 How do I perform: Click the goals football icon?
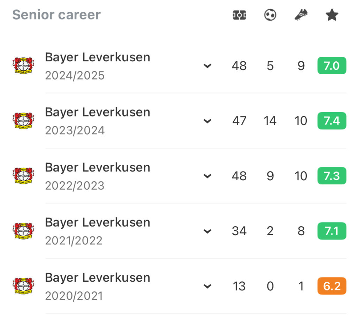[x=270, y=15]
